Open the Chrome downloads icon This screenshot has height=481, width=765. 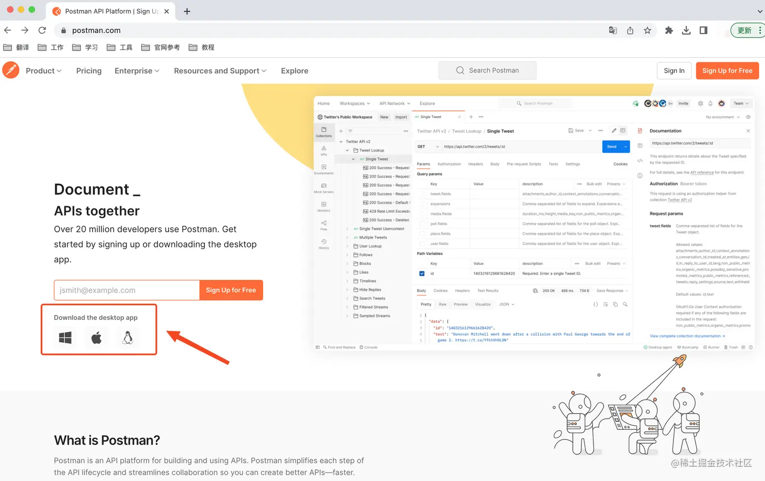[x=686, y=30]
